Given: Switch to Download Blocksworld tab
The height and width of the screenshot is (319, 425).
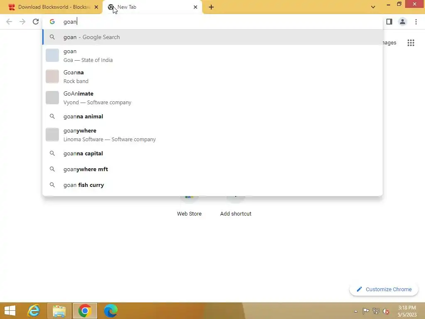Looking at the screenshot, I should [51, 7].
